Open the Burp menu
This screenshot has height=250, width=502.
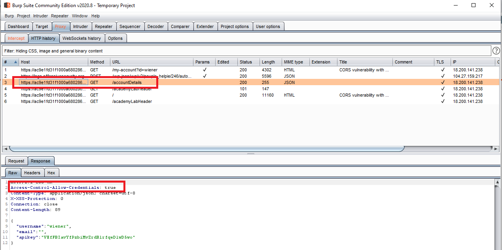tap(9, 16)
